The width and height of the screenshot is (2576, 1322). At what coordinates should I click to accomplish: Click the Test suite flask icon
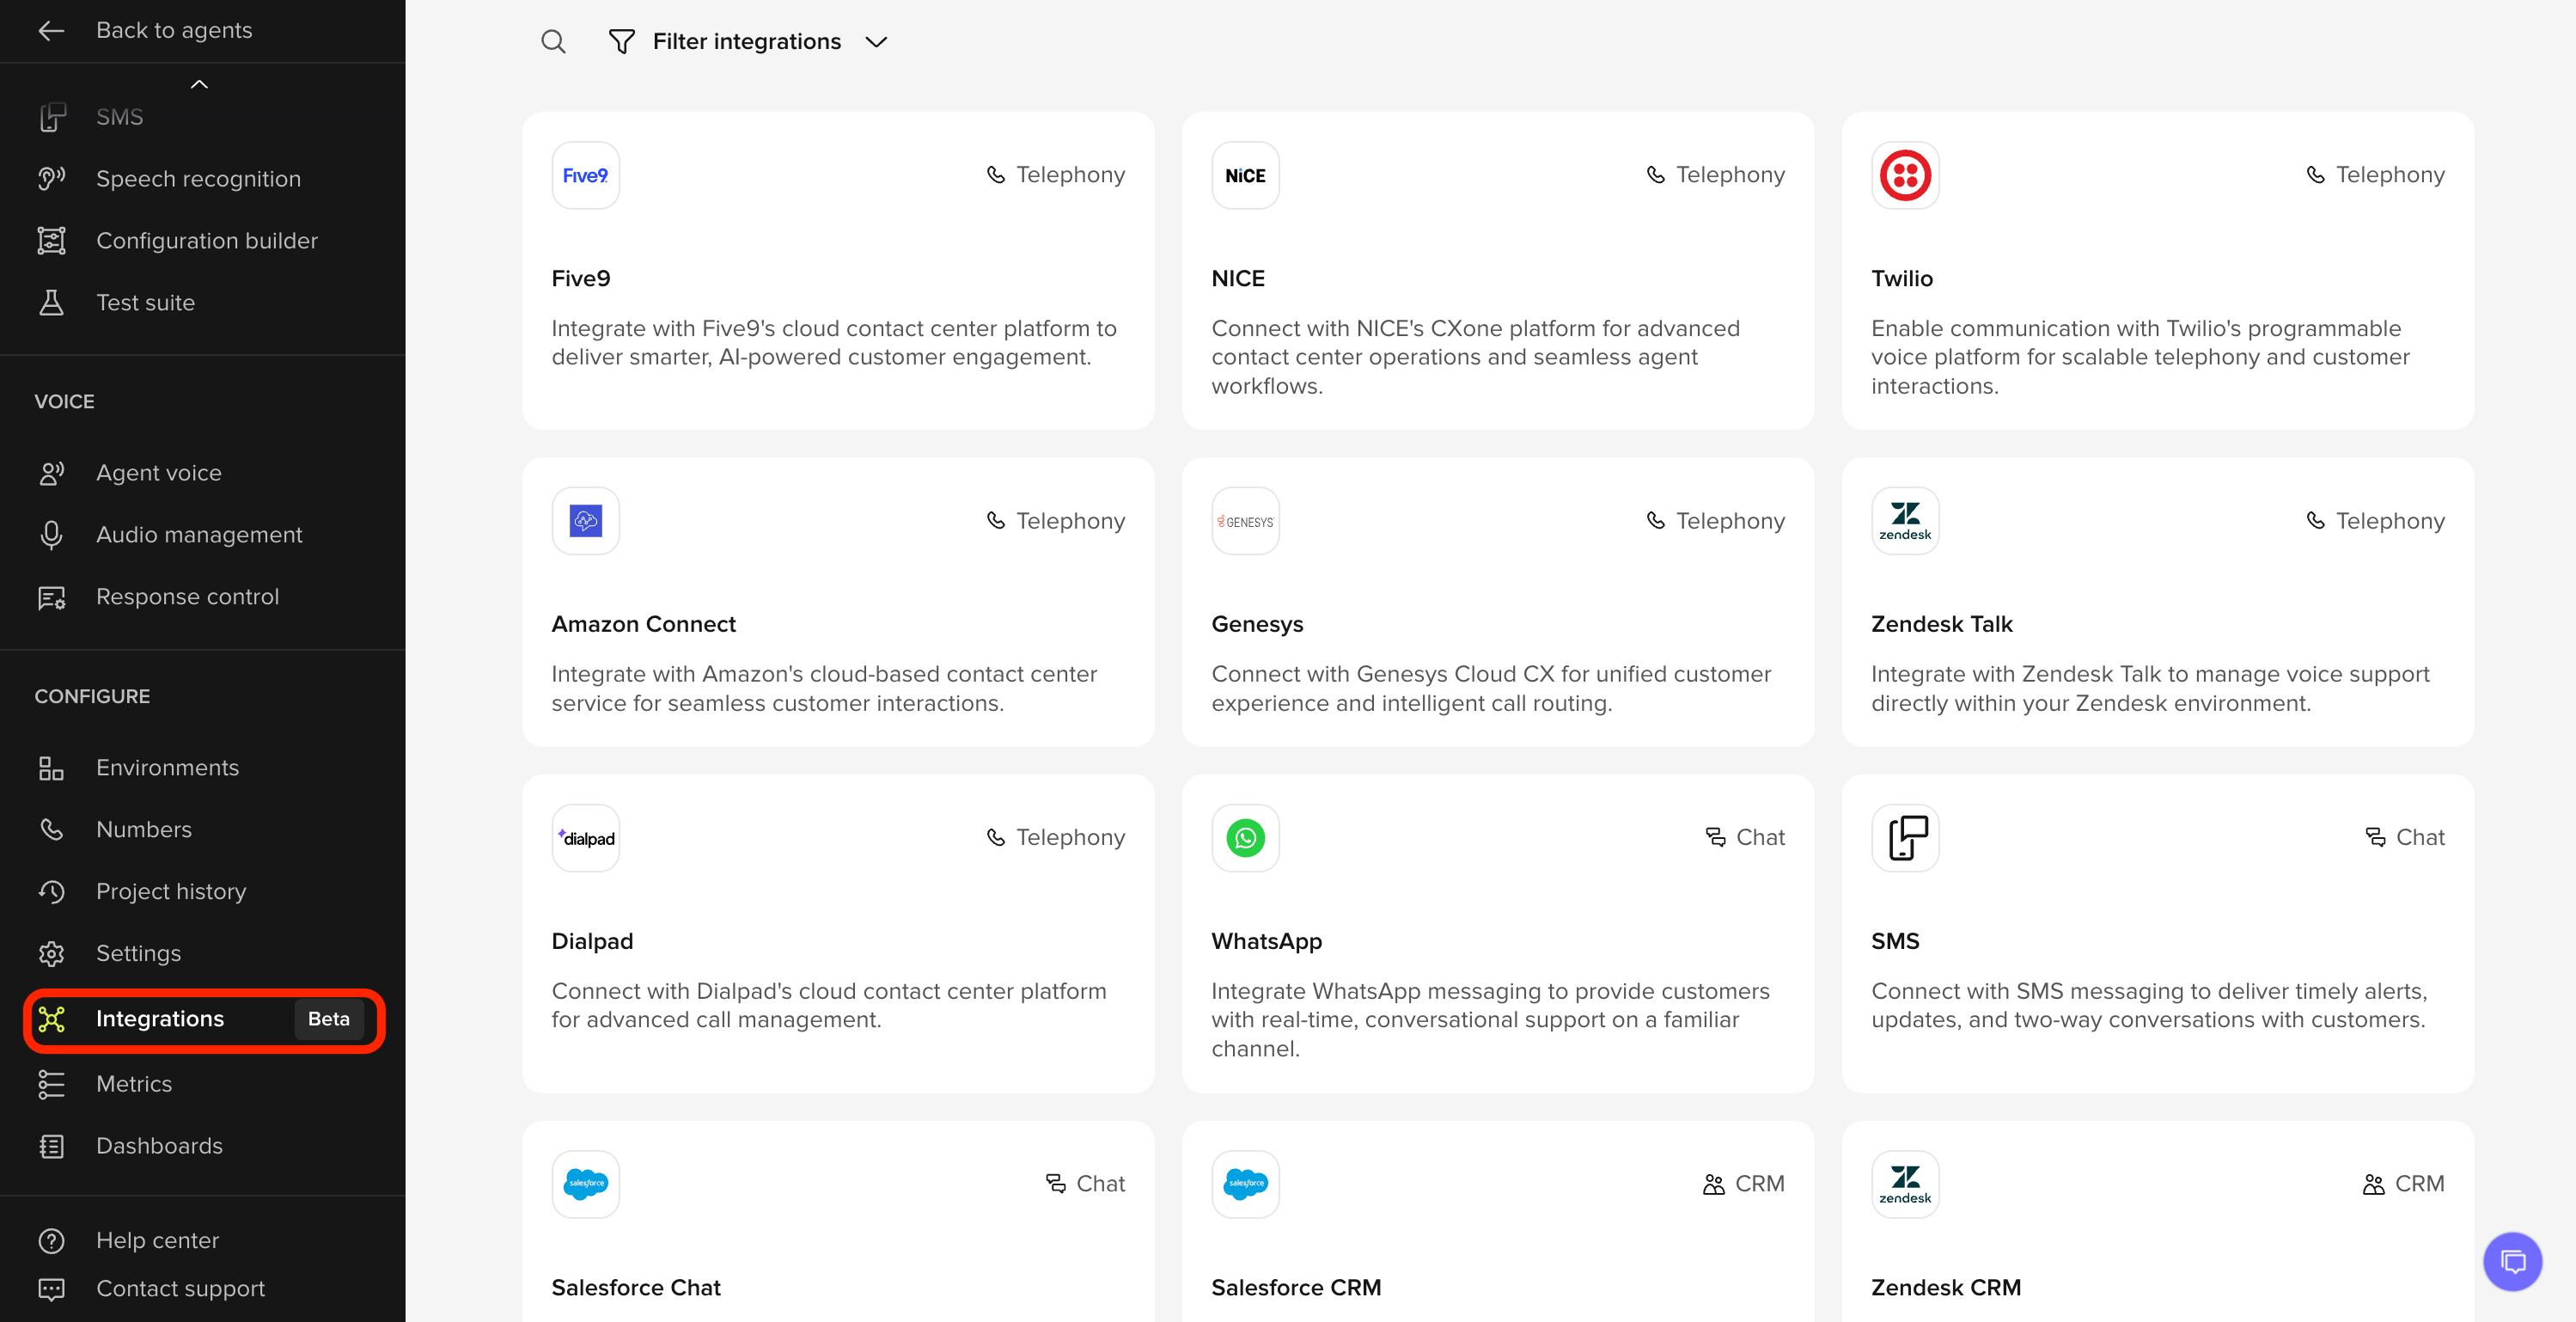coord(51,303)
